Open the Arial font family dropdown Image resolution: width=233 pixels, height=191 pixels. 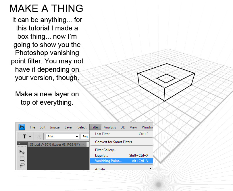(77, 137)
